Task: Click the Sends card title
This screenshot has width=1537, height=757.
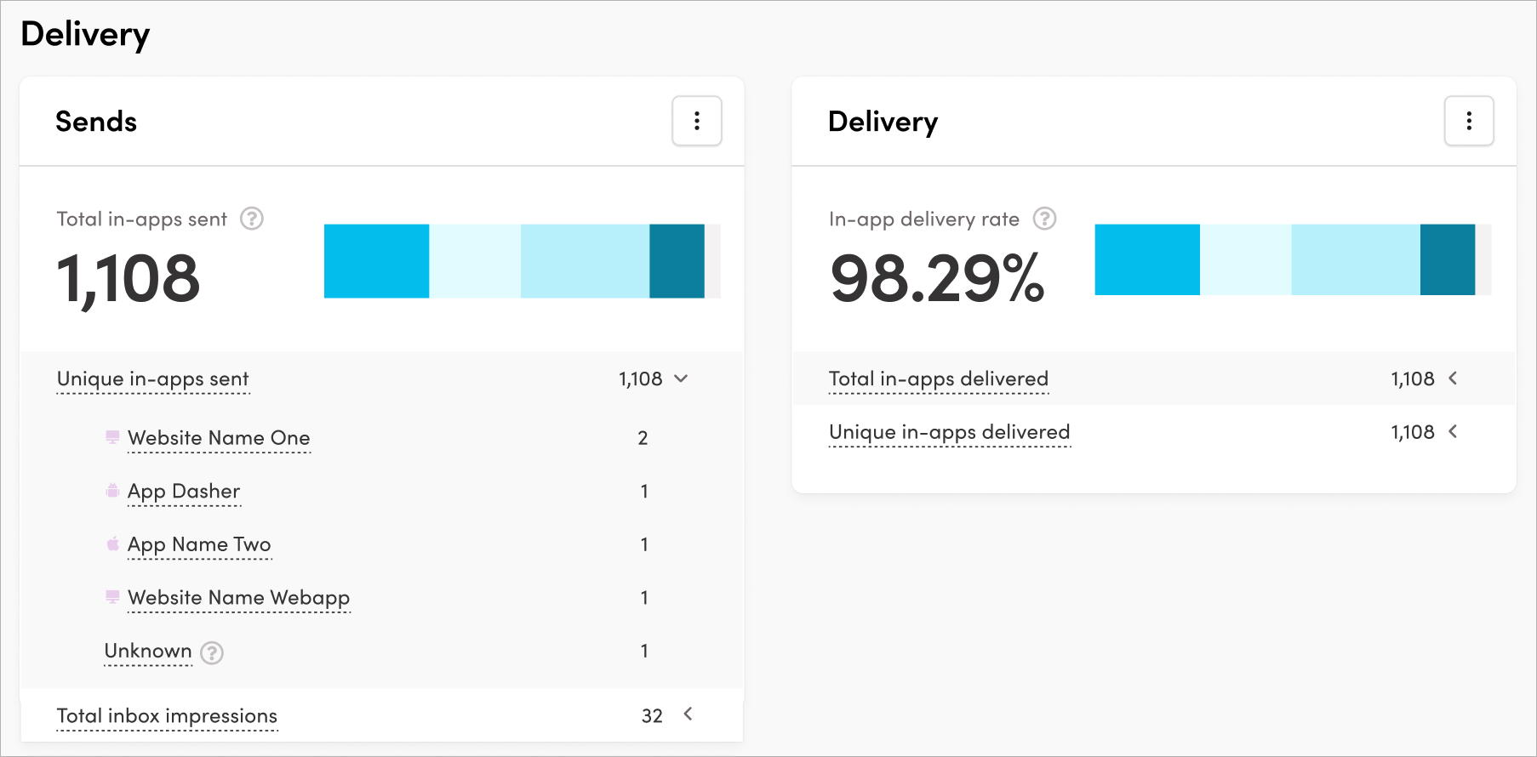Action: [96, 122]
